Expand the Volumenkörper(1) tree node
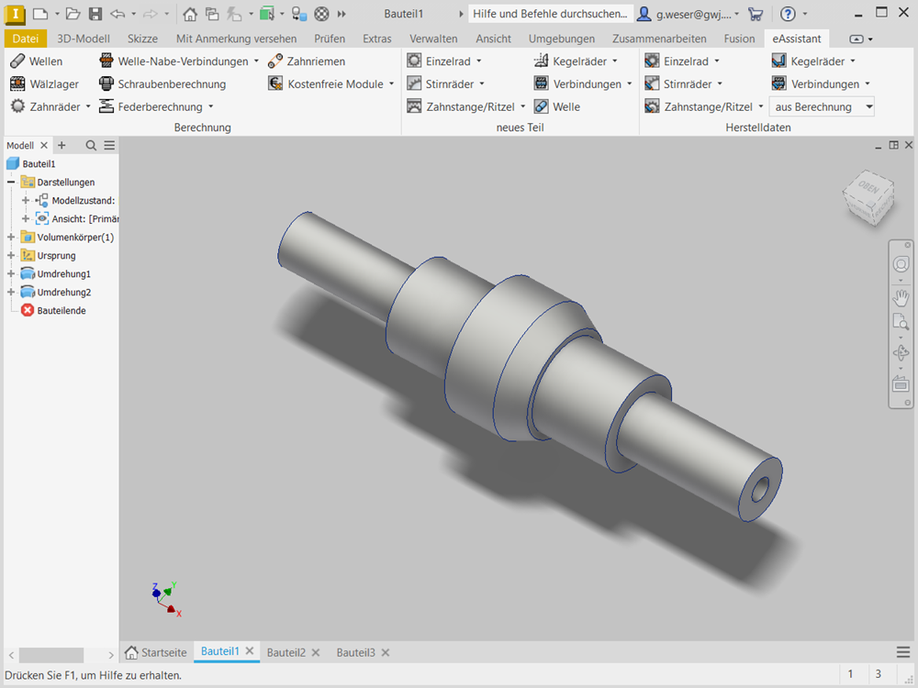 click(11, 238)
